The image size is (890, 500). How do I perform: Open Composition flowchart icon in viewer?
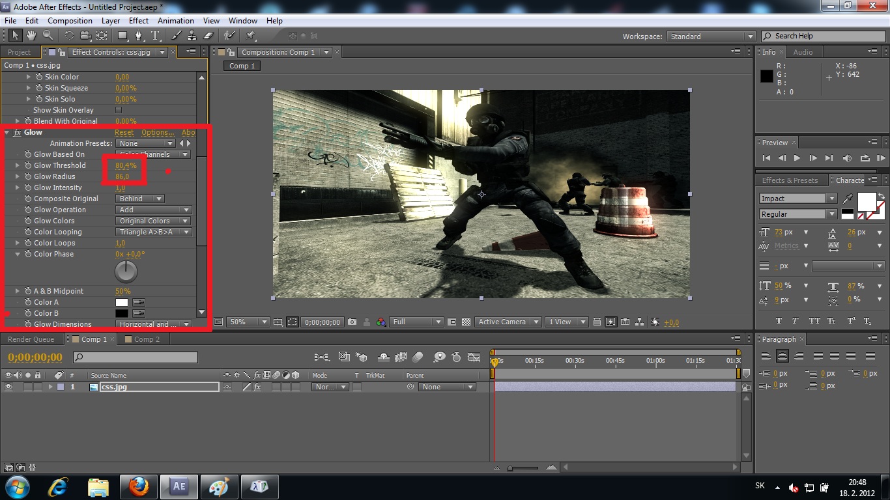coord(640,322)
